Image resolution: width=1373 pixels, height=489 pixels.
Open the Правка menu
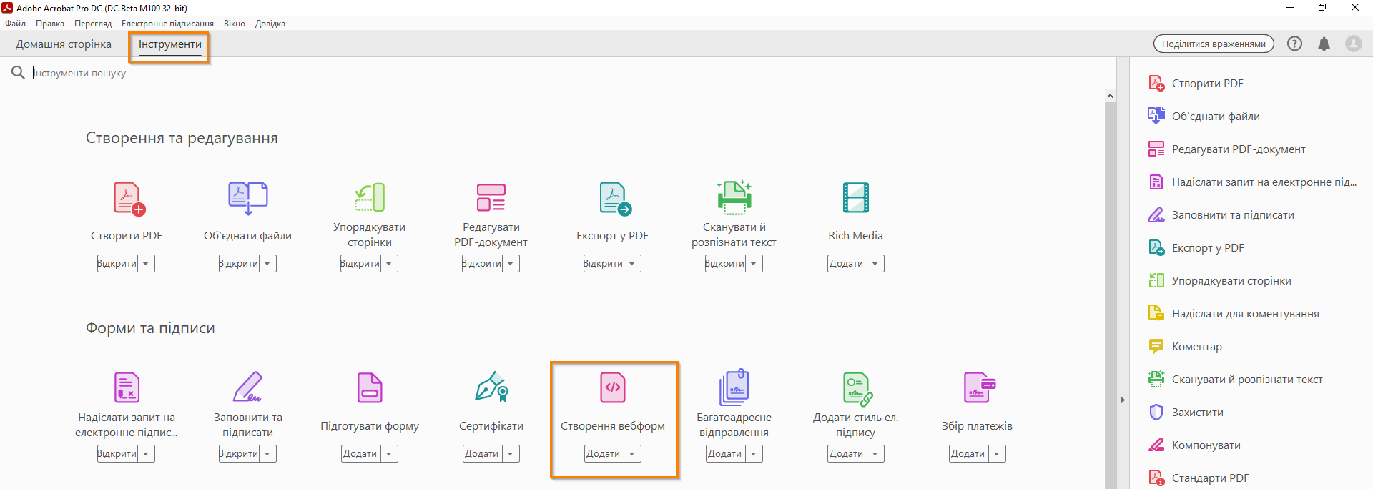(x=50, y=24)
